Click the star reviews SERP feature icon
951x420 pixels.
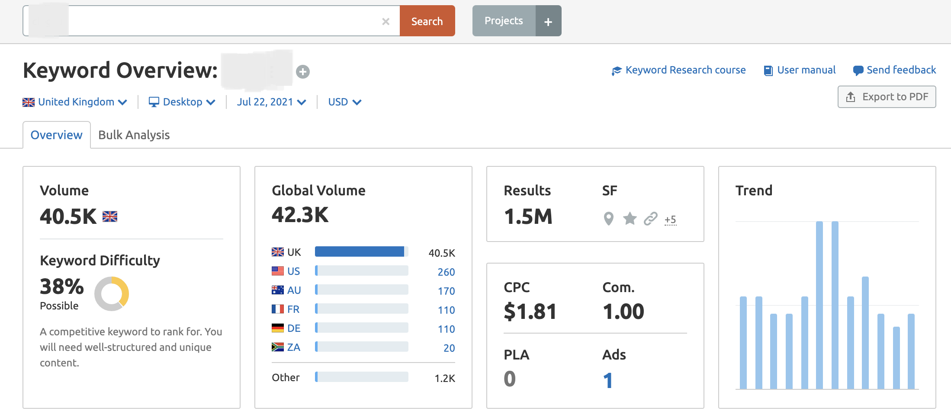[630, 219]
